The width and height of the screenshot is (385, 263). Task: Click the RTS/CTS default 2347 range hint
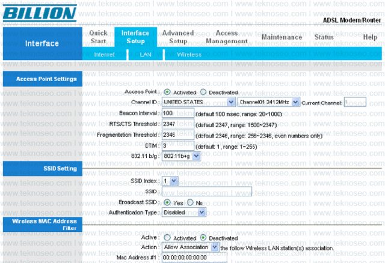pos(236,125)
